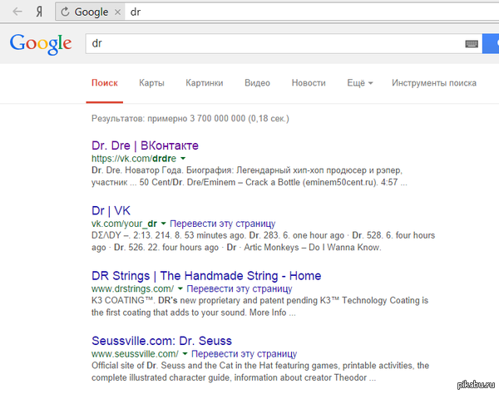Switch to the Картинки tab
The image size is (499, 394).
coord(205,83)
